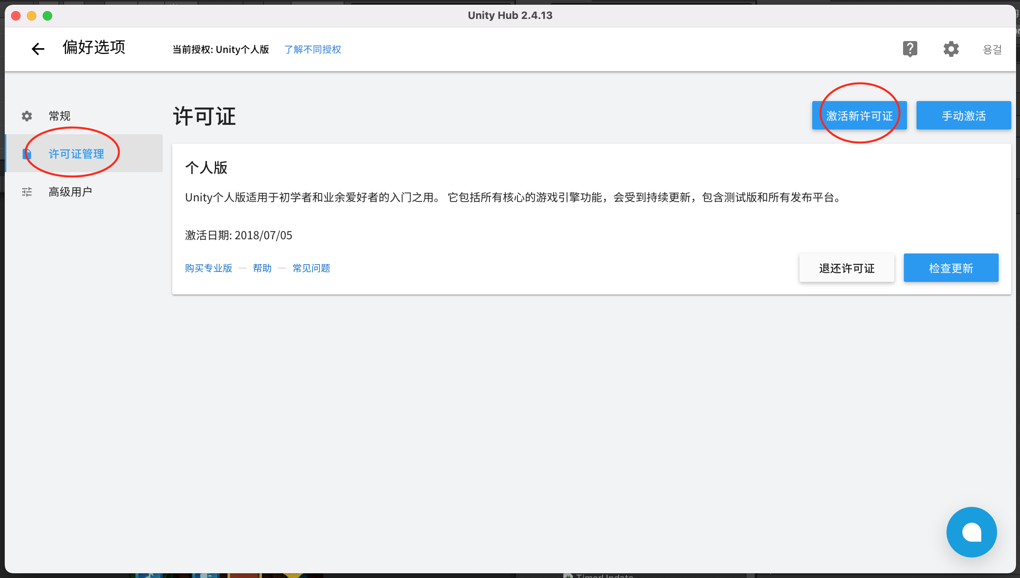Image resolution: width=1020 pixels, height=578 pixels.
Task: Click the 手动激活 button
Action: tap(963, 116)
